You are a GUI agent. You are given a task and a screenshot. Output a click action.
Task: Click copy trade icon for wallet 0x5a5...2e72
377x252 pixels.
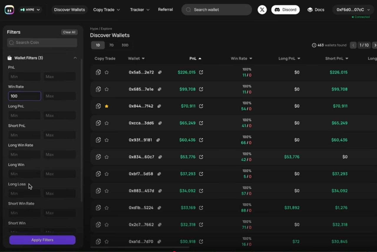pos(98,72)
